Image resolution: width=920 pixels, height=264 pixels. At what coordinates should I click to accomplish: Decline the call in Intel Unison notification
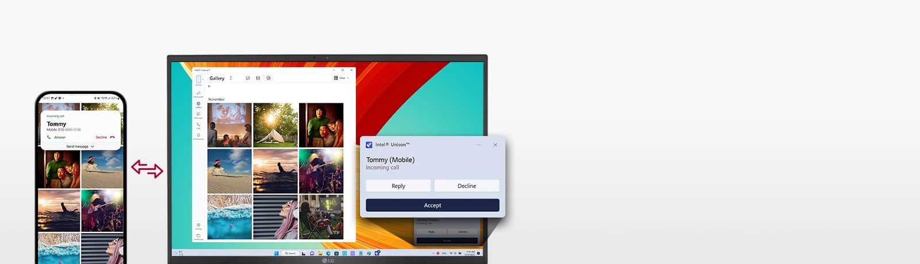[467, 186]
